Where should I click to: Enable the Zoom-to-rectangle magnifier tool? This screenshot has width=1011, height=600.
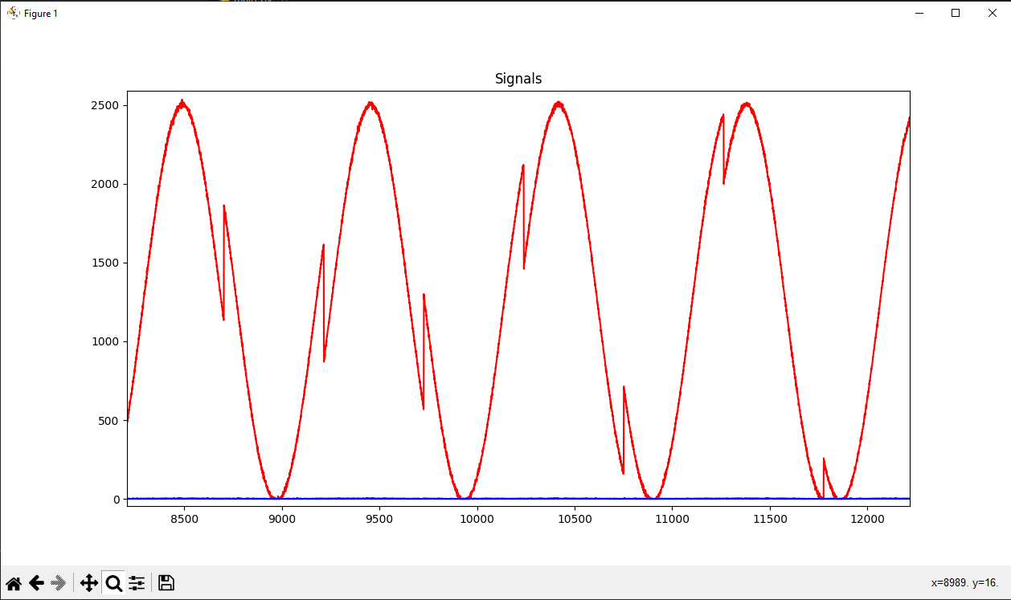pyautogui.click(x=113, y=582)
